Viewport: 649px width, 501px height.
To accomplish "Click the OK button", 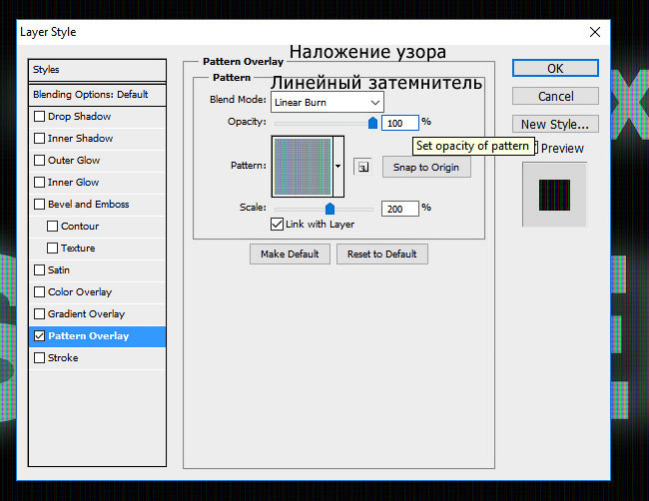I will coord(555,68).
